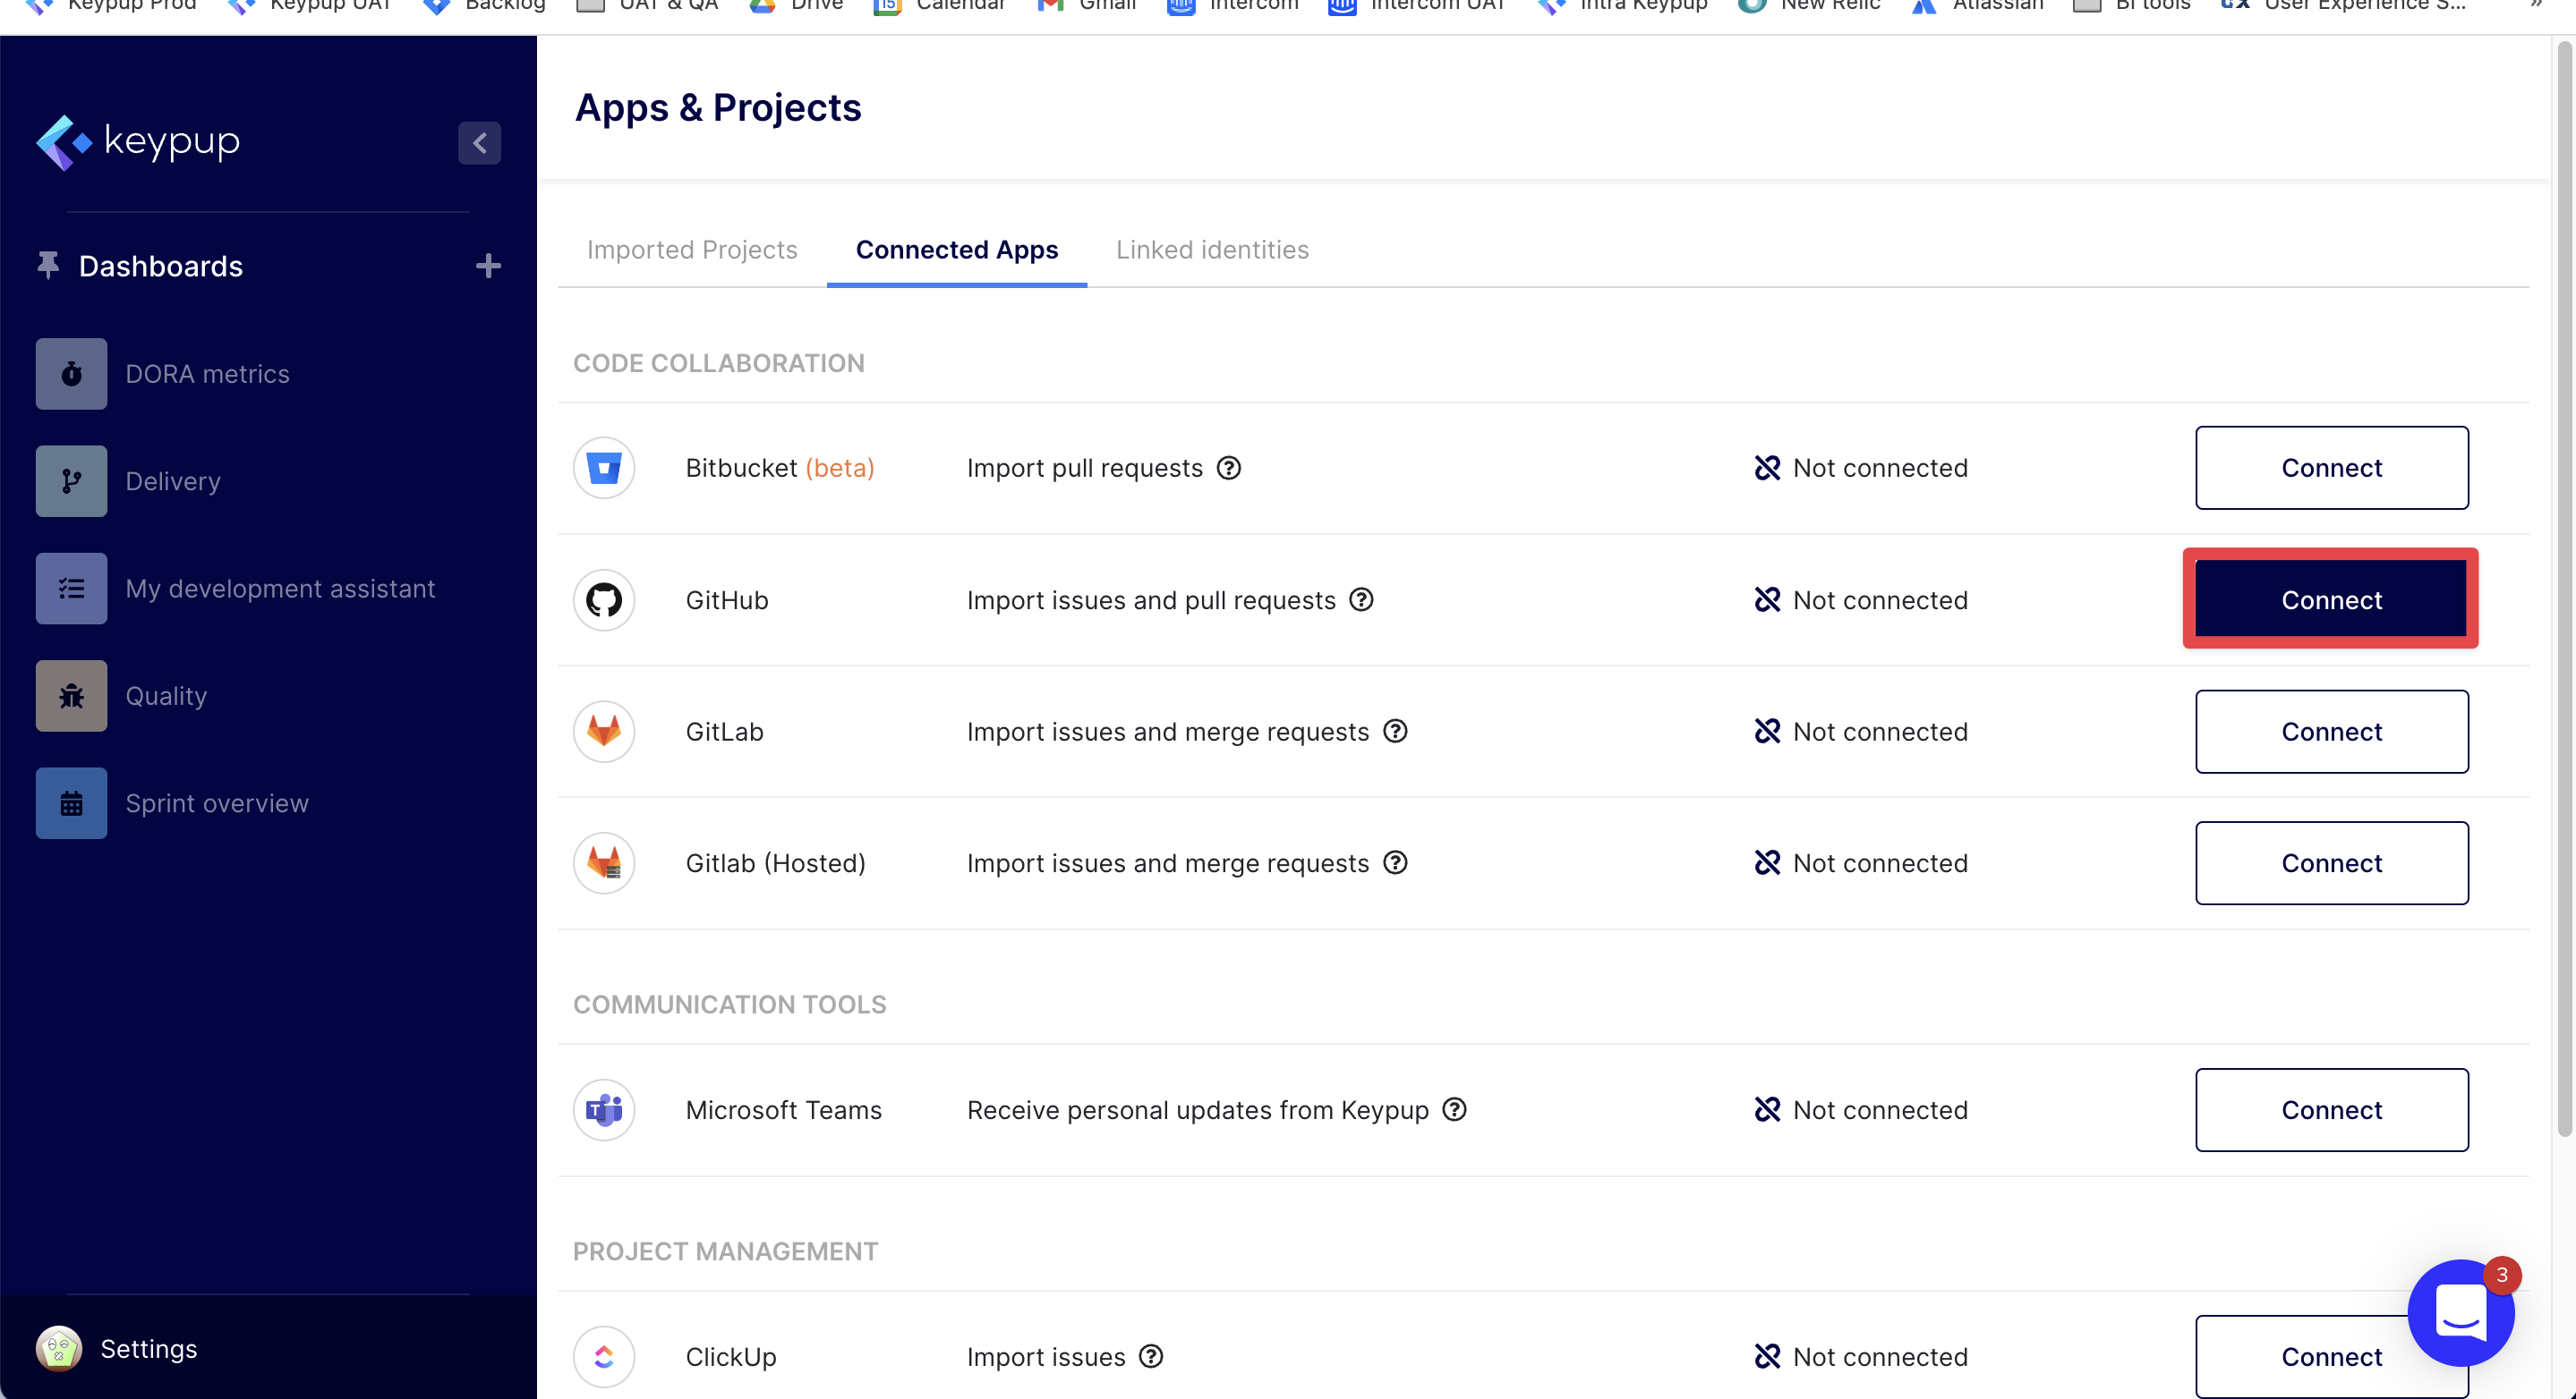Click the page vertical scrollbar

coord(2564,589)
